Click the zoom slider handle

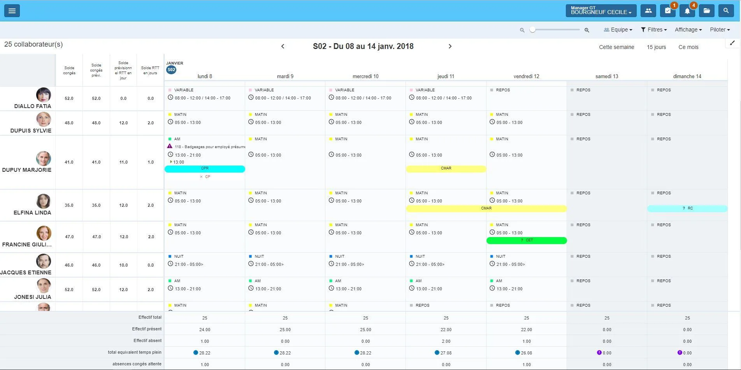(532, 30)
